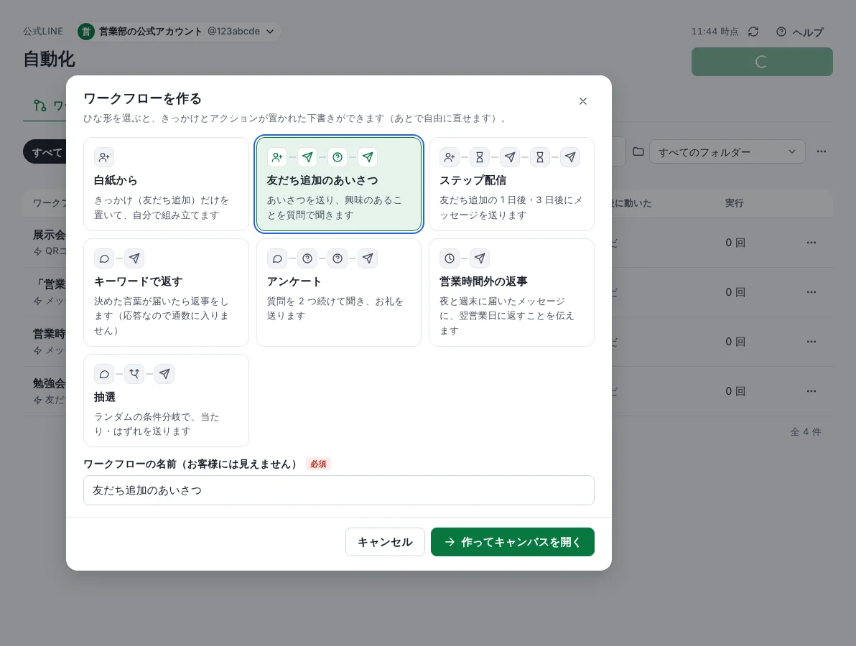Click the send icon on アンケート card
Viewport: 856px width, 646px height.
(x=368, y=258)
